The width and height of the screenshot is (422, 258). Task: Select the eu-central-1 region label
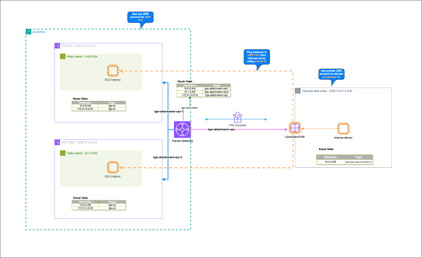(39, 32)
